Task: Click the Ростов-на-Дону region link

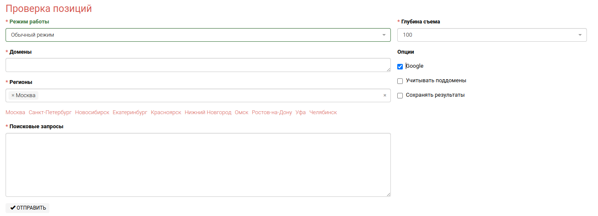Action: pos(272,112)
